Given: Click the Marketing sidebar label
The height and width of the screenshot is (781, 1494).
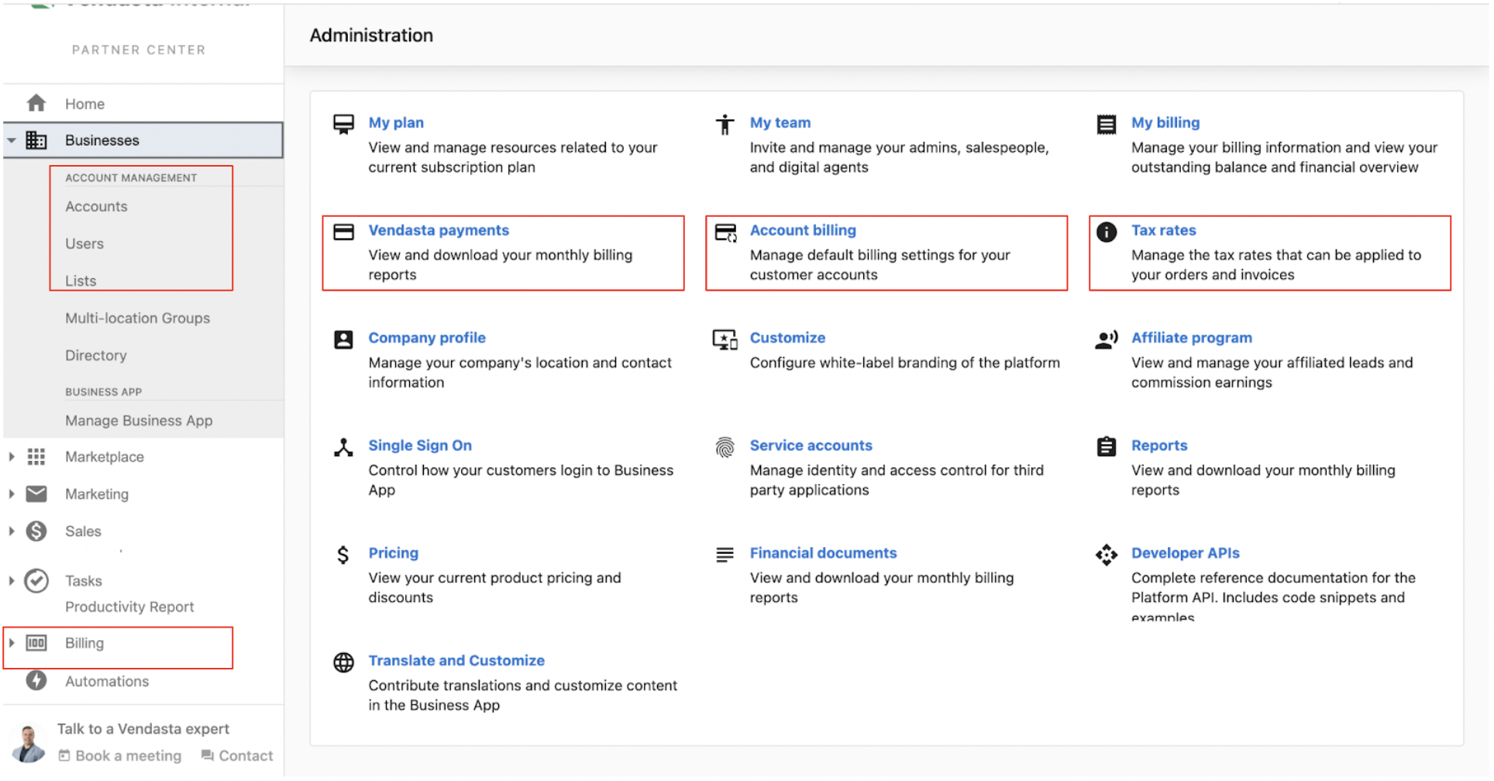Looking at the screenshot, I should click(x=97, y=495).
